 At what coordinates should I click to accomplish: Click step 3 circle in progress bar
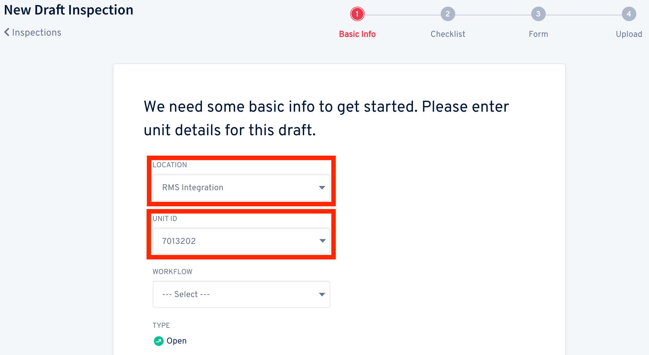pos(538,14)
